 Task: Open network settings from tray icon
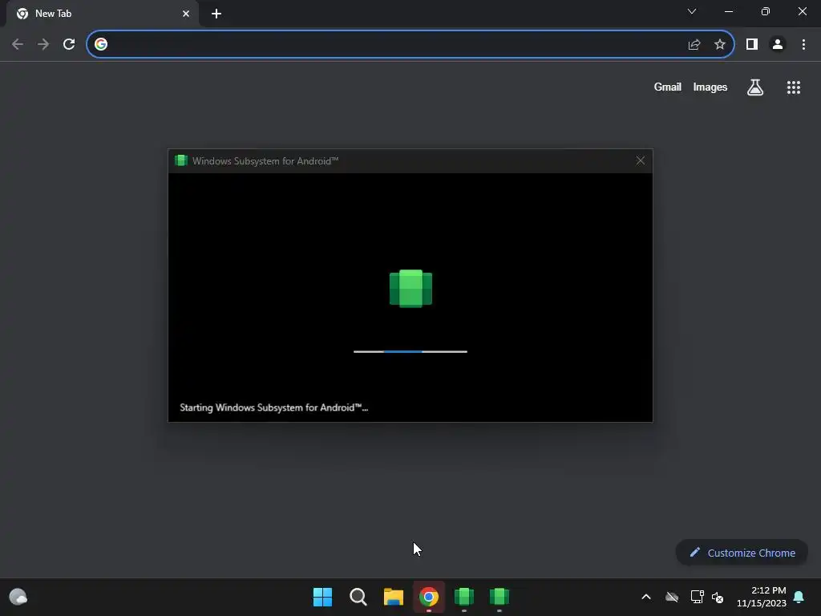pyautogui.click(x=697, y=597)
